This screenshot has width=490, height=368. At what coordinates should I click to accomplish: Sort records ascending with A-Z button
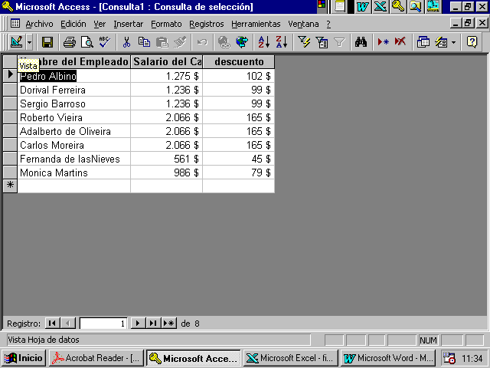pos(263,42)
